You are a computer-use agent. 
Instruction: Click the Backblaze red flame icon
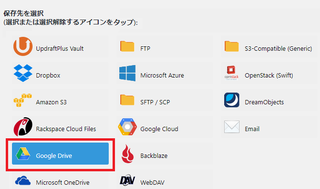point(127,154)
